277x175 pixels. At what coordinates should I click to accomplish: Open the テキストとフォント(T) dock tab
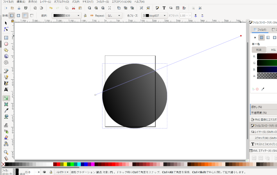[264, 144]
